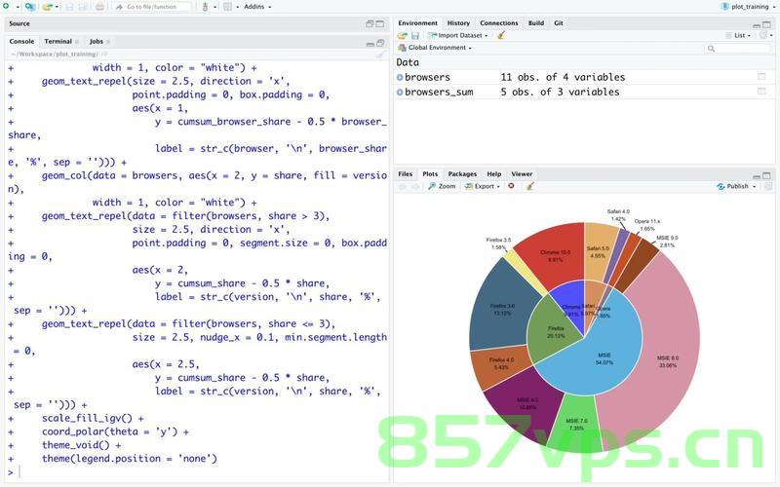Click the Save all documents icon
The width and height of the screenshot is (780, 487).
(x=83, y=7)
